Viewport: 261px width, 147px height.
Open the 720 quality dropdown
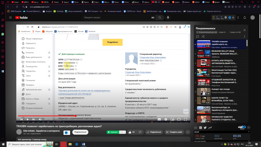tap(123, 132)
